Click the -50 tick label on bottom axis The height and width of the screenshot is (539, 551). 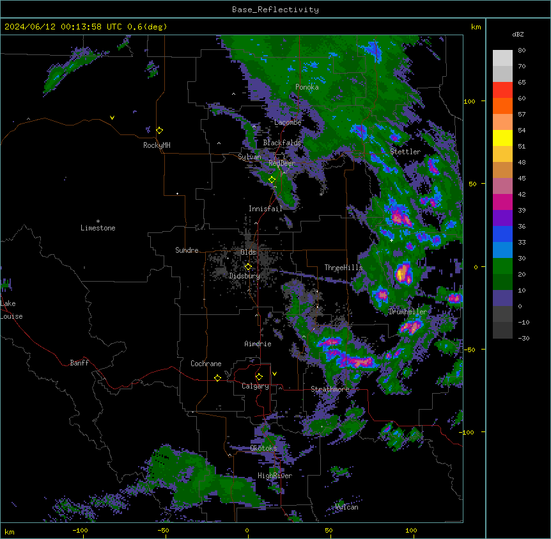[x=163, y=530]
